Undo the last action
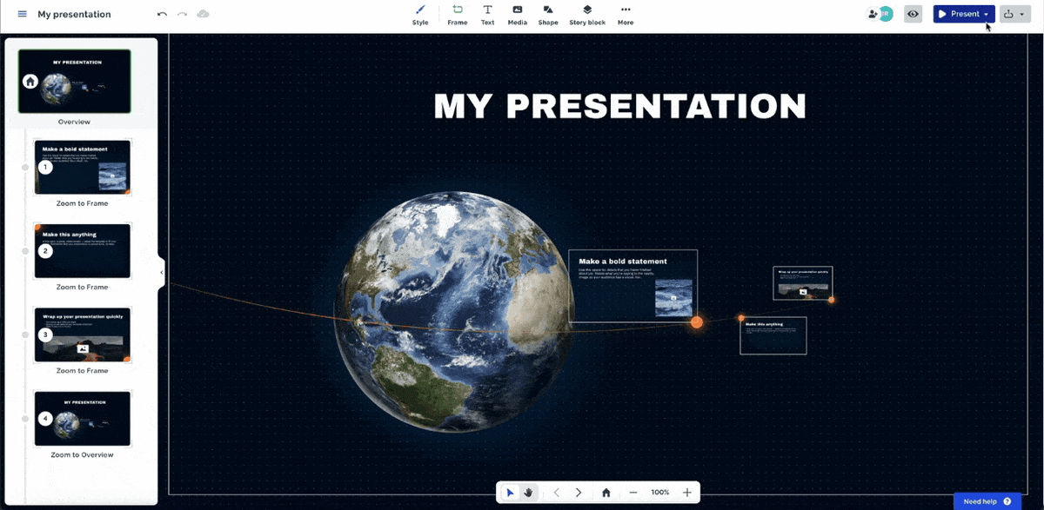The image size is (1044, 510). point(162,14)
